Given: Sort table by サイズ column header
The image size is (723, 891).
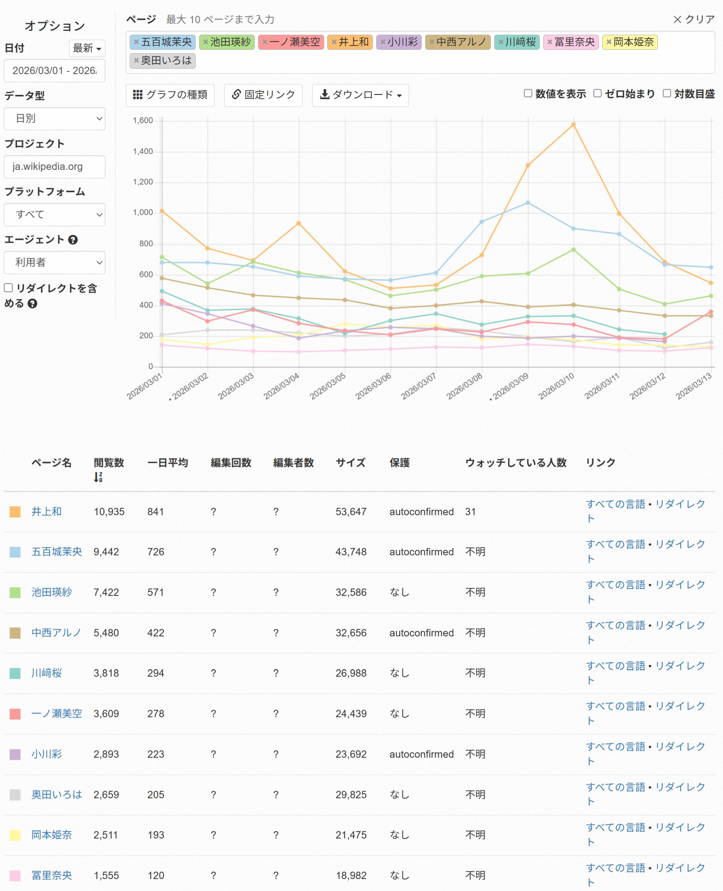Looking at the screenshot, I should (350, 462).
